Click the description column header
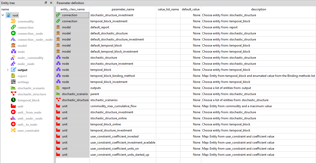Image resolution: width=316 pixels, height=163 pixels. pos(259,9)
